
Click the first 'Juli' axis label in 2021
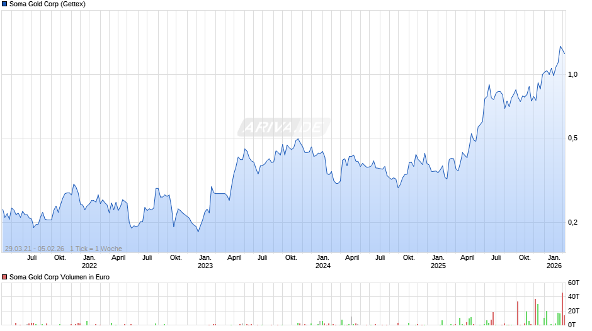pyautogui.click(x=31, y=257)
